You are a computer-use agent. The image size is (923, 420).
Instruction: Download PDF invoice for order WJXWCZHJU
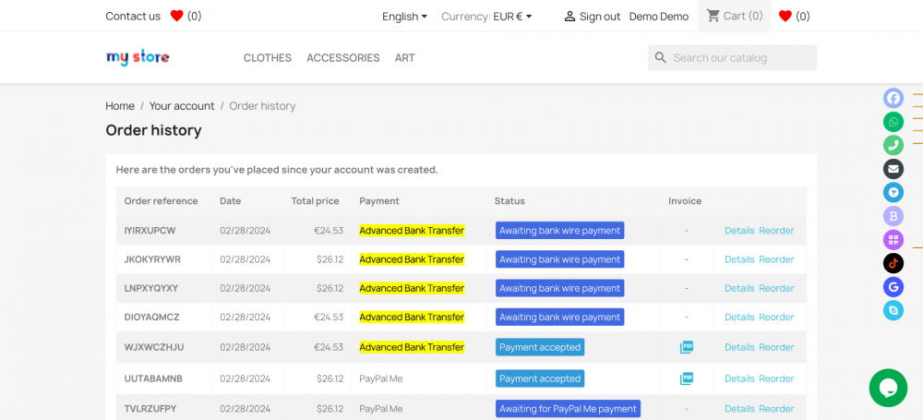[686, 347]
